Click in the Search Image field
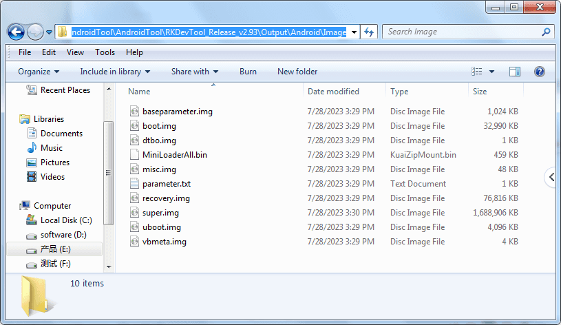Viewport: 561px width, 325px height. (461, 32)
